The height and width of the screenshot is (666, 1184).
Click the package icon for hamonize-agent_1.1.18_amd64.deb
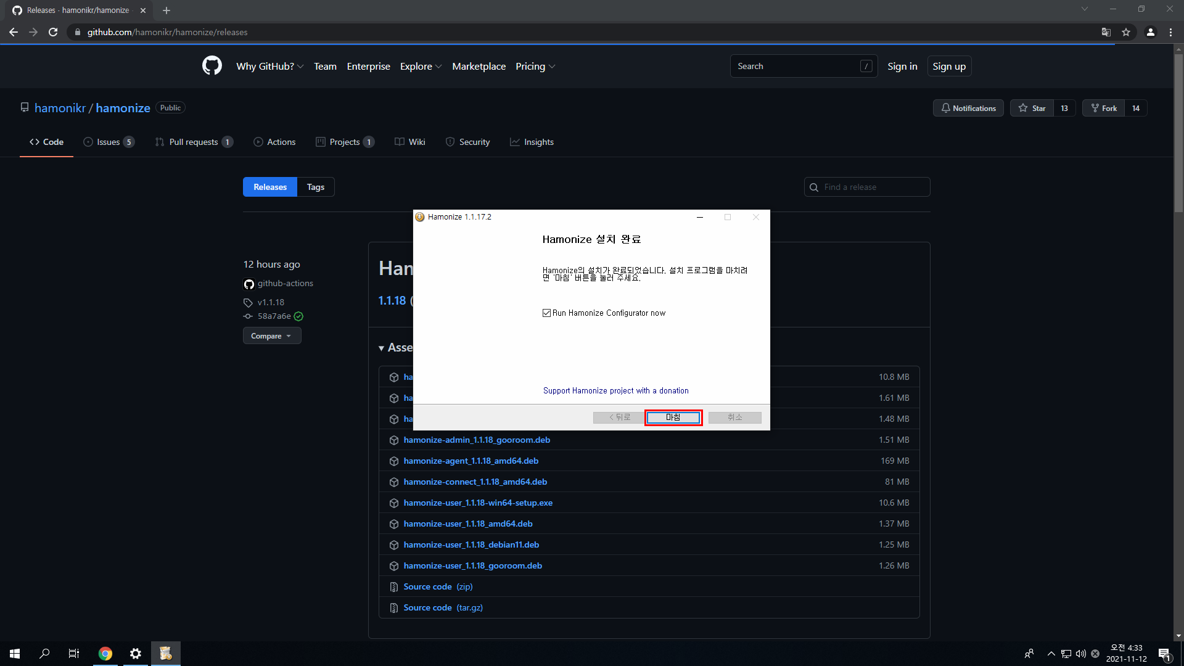[394, 461]
